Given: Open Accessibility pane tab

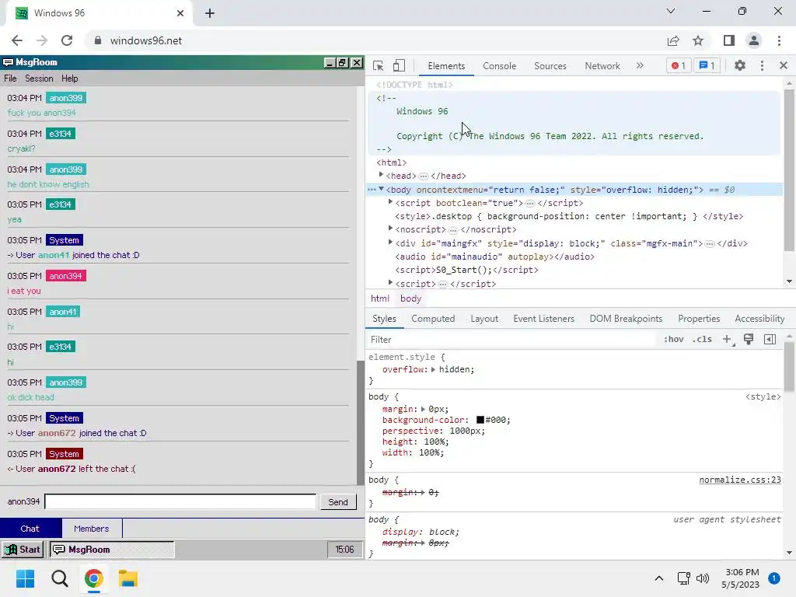Looking at the screenshot, I should click(x=759, y=319).
